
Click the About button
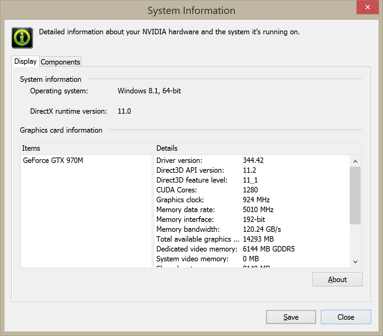(337, 279)
